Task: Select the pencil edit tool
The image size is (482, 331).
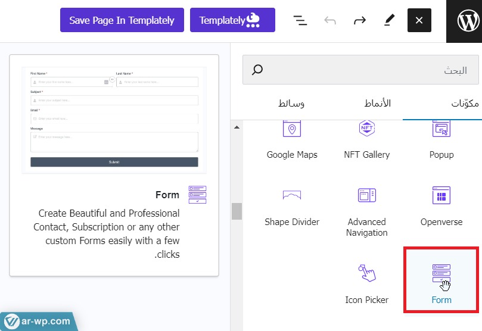Action: tap(390, 21)
